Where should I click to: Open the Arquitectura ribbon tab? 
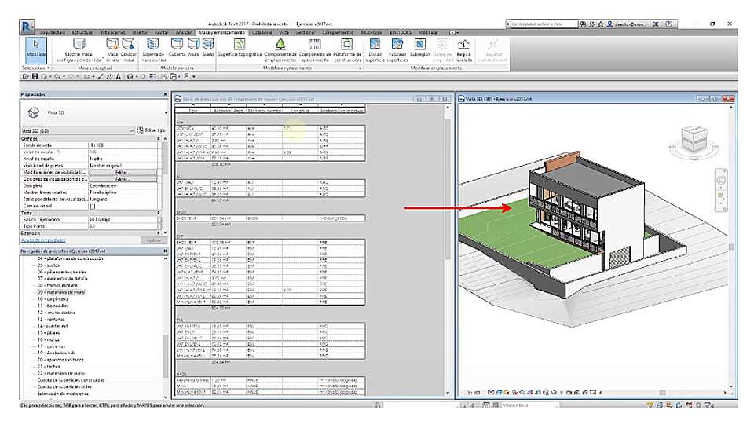pos(53,33)
